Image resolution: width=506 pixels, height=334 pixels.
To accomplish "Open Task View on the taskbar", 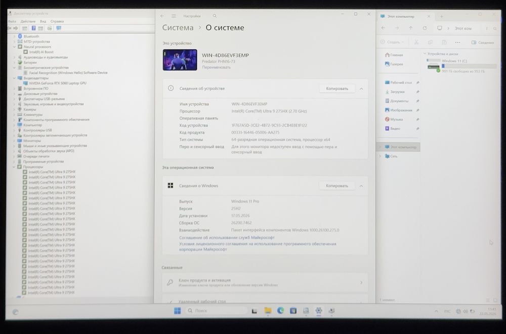I will click(x=255, y=311).
